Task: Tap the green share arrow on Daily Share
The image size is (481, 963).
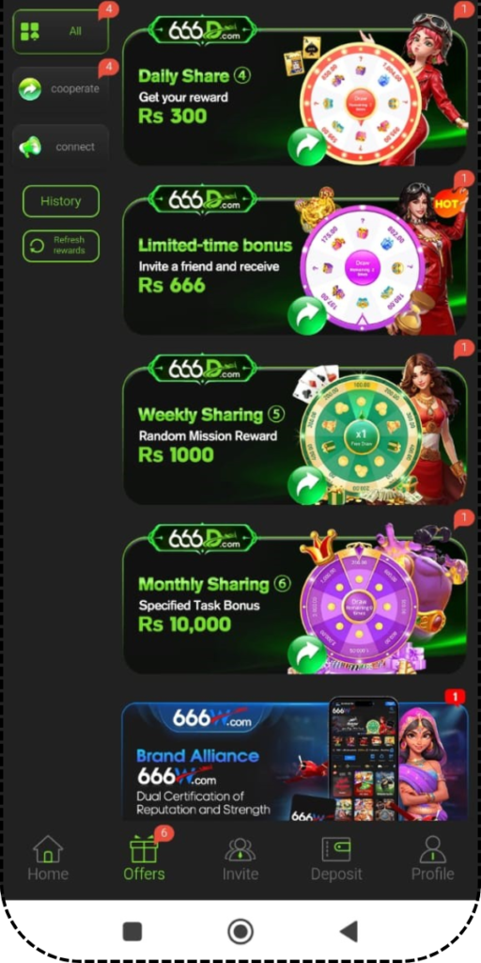Action: [307, 146]
